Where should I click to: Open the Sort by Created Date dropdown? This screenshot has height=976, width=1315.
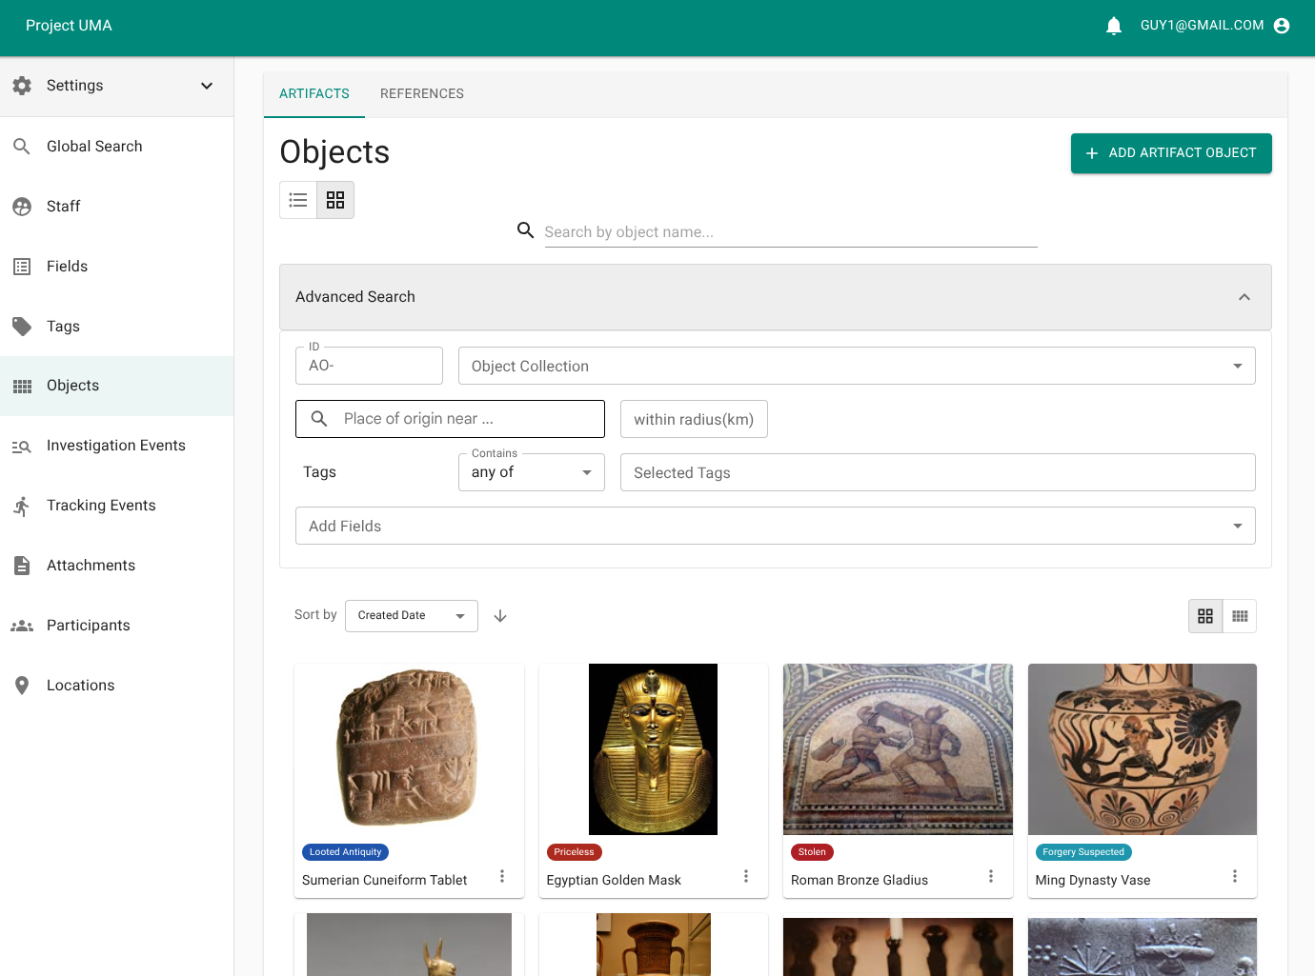412,616
